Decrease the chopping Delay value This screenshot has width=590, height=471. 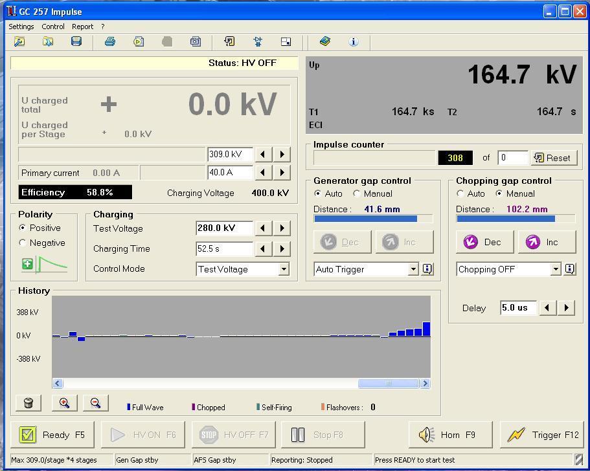click(547, 308)
